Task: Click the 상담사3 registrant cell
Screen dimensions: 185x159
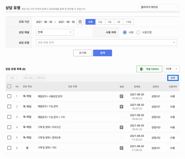Action: coord(156,127)
